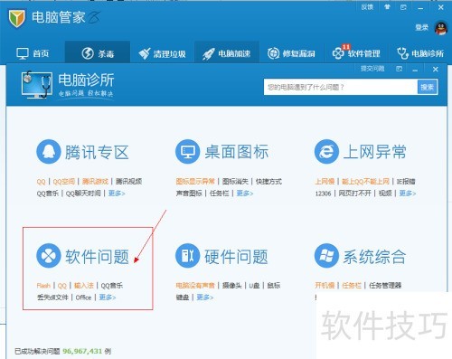Viewport: 452px width, 359px height.
Task: Open the 桌面图标 monitor category icon
Action: [x=187, y=152]
